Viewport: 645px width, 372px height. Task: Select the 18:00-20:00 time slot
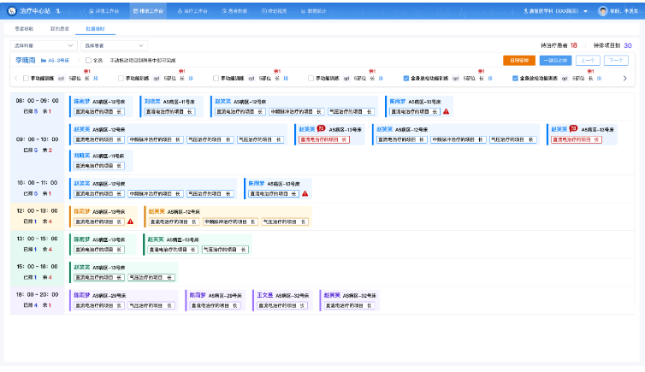38,300
